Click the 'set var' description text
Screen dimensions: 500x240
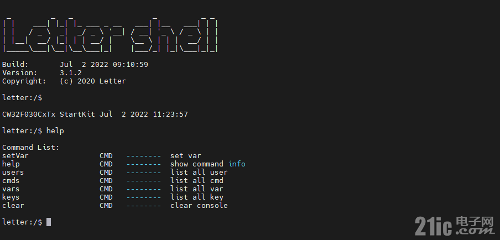point(186,156)
